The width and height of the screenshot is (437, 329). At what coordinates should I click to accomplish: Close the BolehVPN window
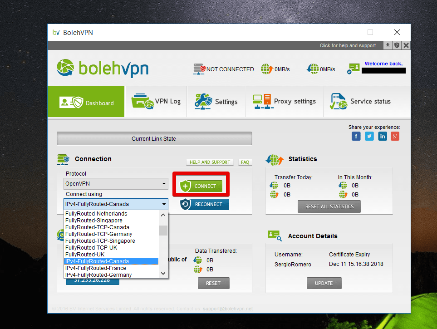tap(397, 32)
